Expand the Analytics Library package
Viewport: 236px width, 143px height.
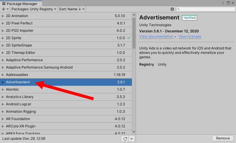(3, 97)
